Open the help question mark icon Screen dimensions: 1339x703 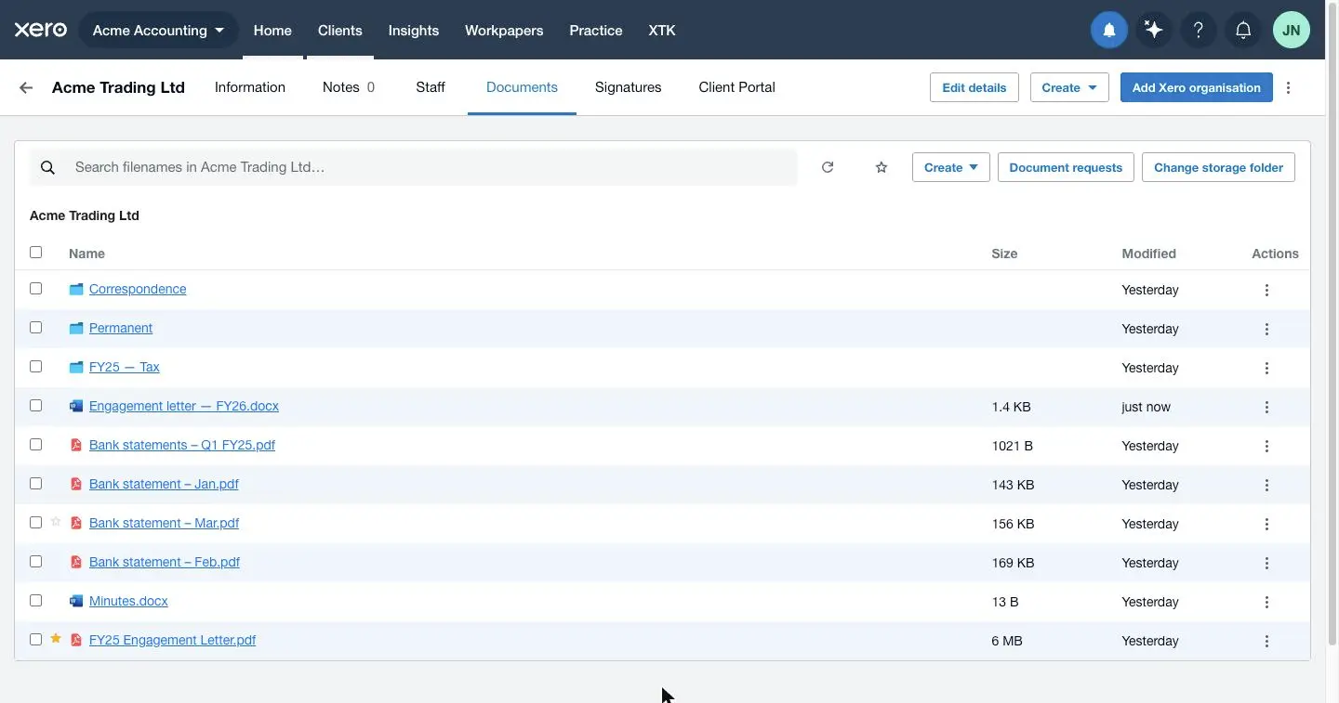[1199, 30]
